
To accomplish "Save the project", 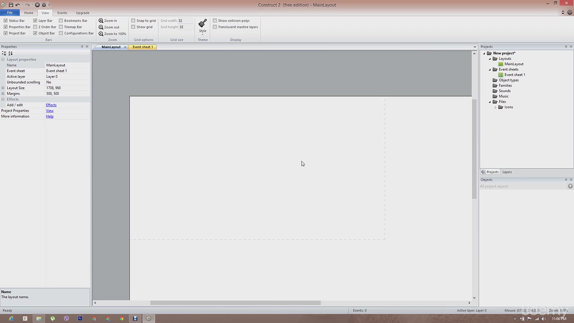I will 10,5.
